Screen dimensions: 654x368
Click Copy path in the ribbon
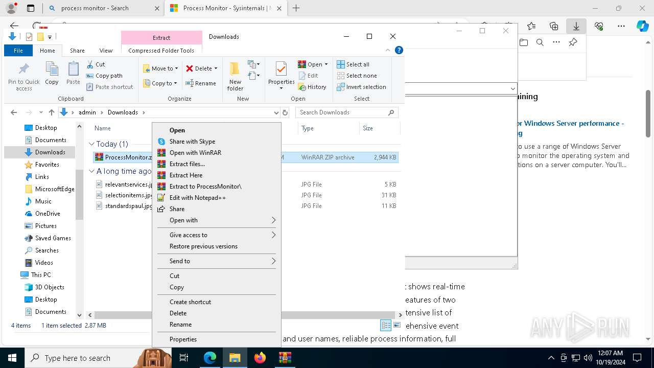[x=104, y=76]
